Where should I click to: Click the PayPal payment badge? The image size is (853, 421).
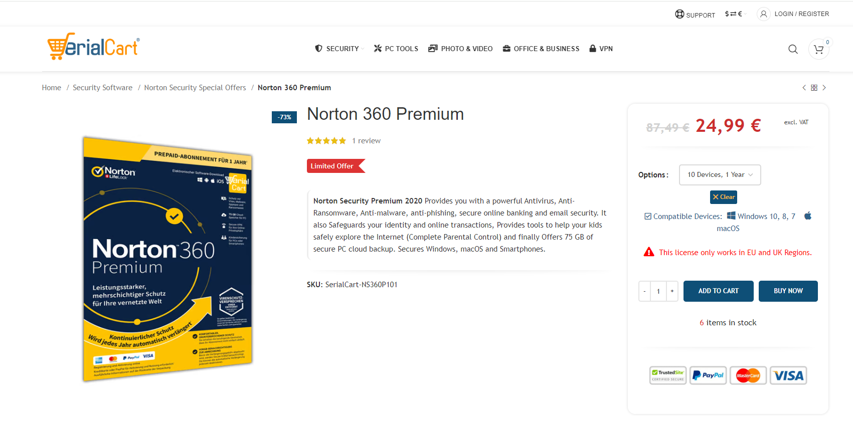coord(708,375)
